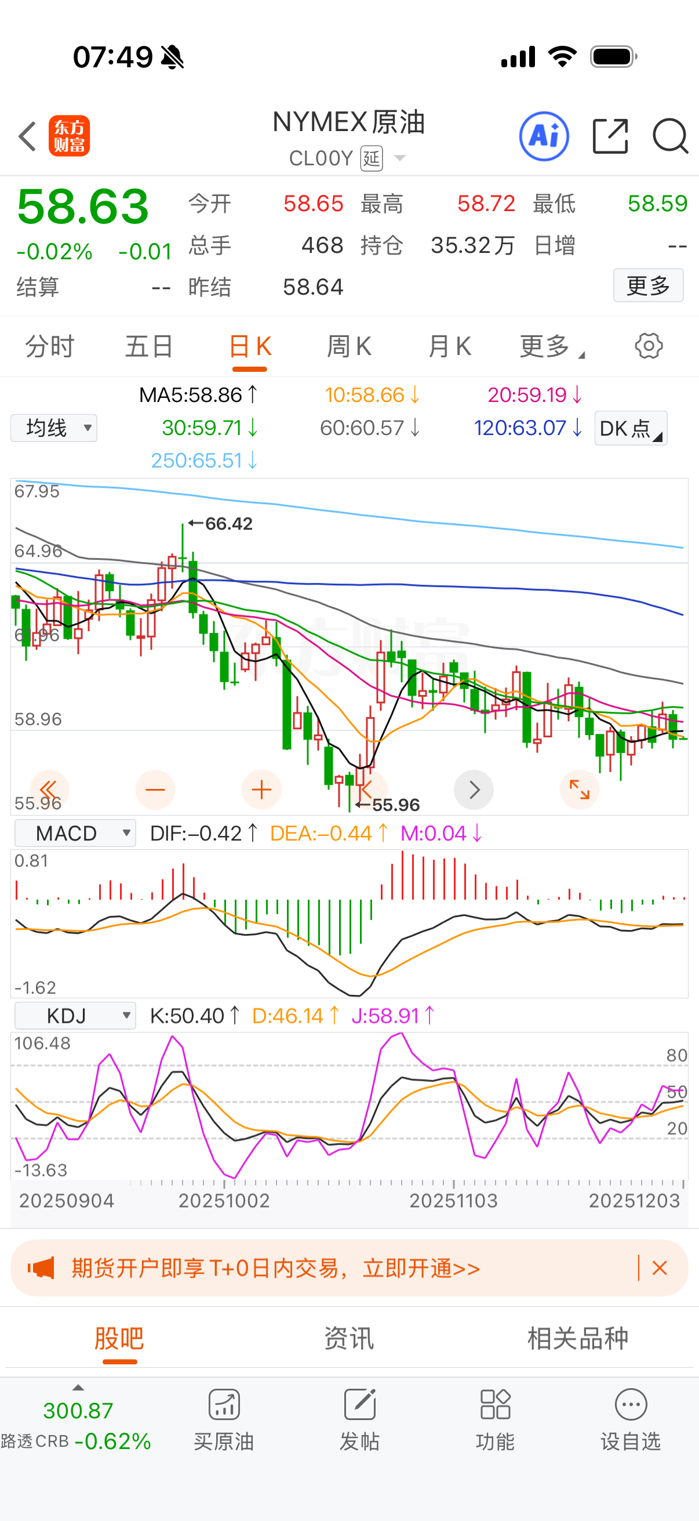This screenshot has height=1521, width=699.
Task: Tap the 路透CRB index 300.87
Action: tap(78, 1411)
